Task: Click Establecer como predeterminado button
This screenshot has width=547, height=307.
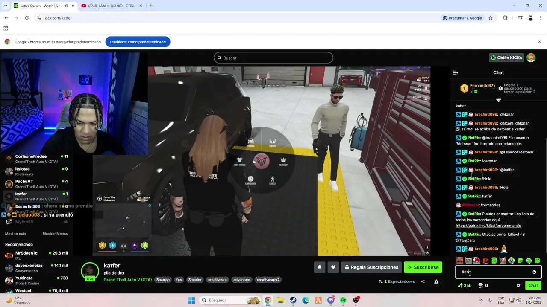Action: pyautogui.click(x=138, y=42)
